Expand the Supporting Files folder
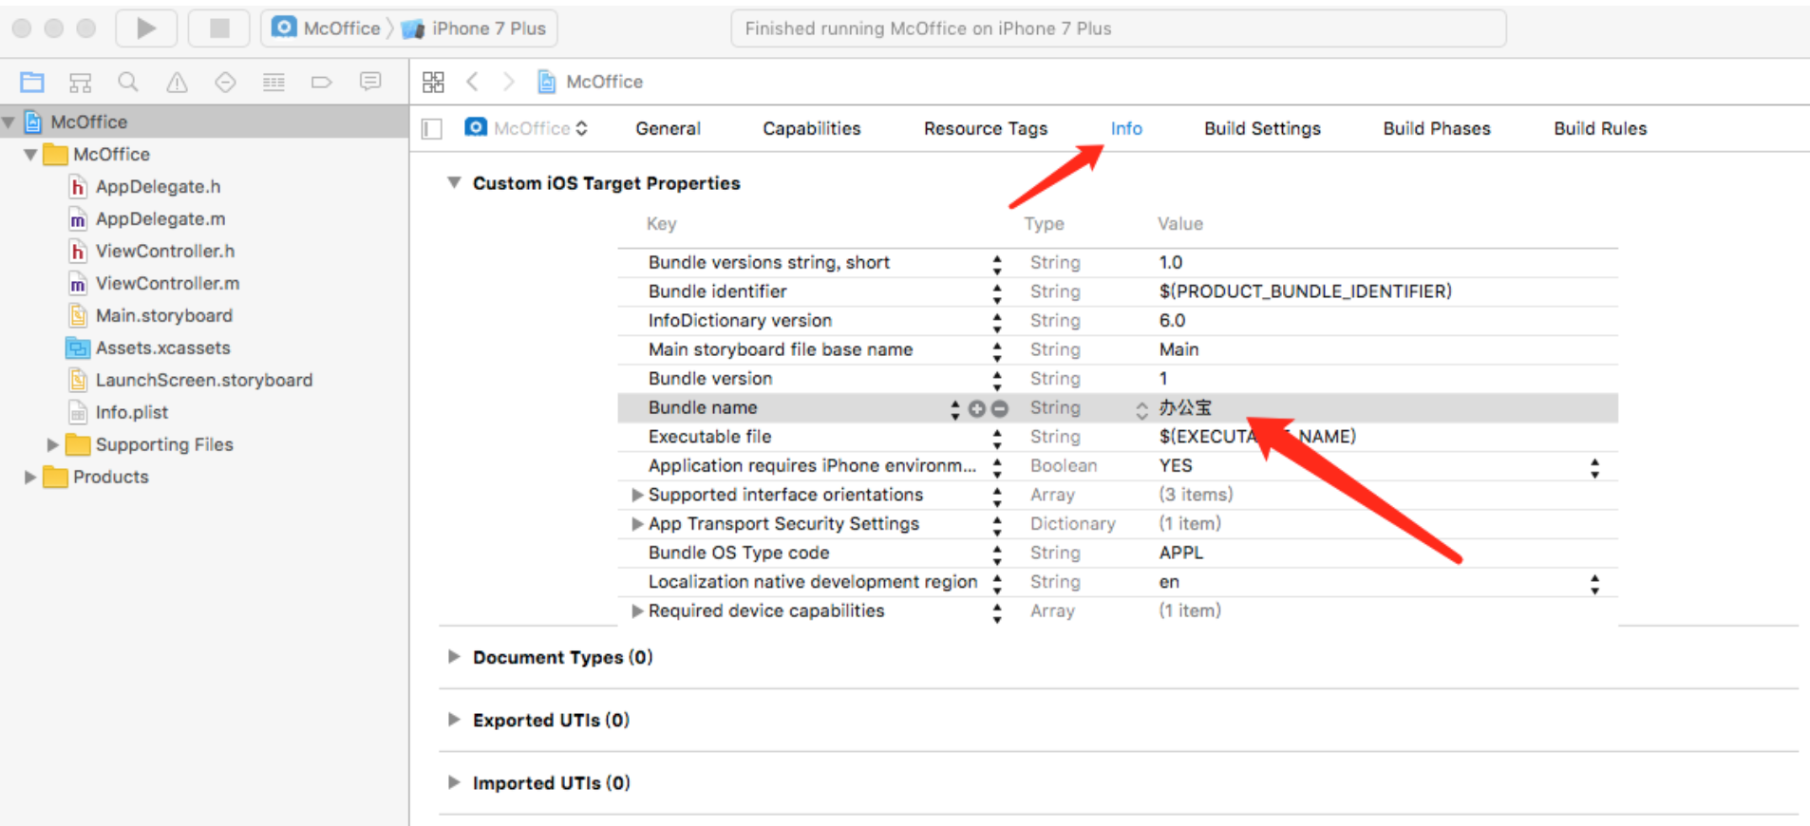Viewport: 1810px width, 826px height. pos(53,444)
